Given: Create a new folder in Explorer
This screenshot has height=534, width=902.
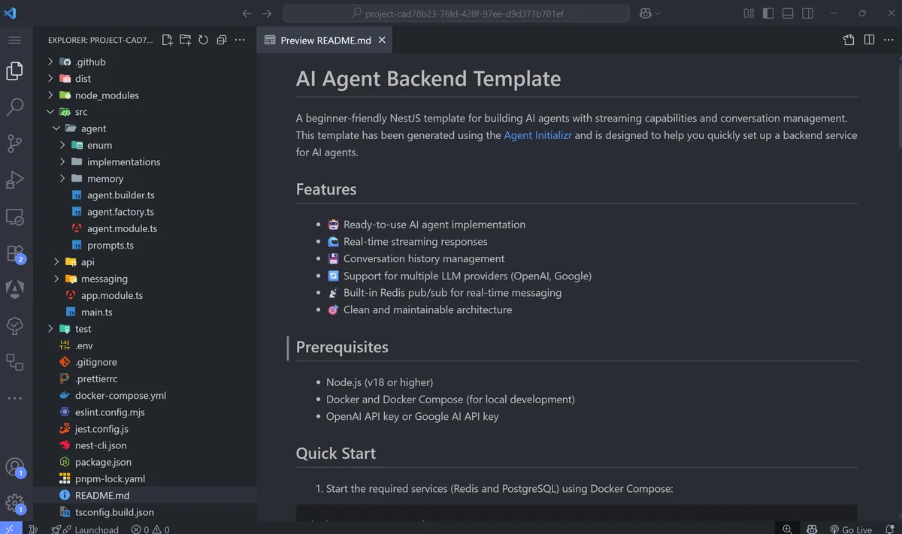Looking at the screenshot, I should click(185, 40).
